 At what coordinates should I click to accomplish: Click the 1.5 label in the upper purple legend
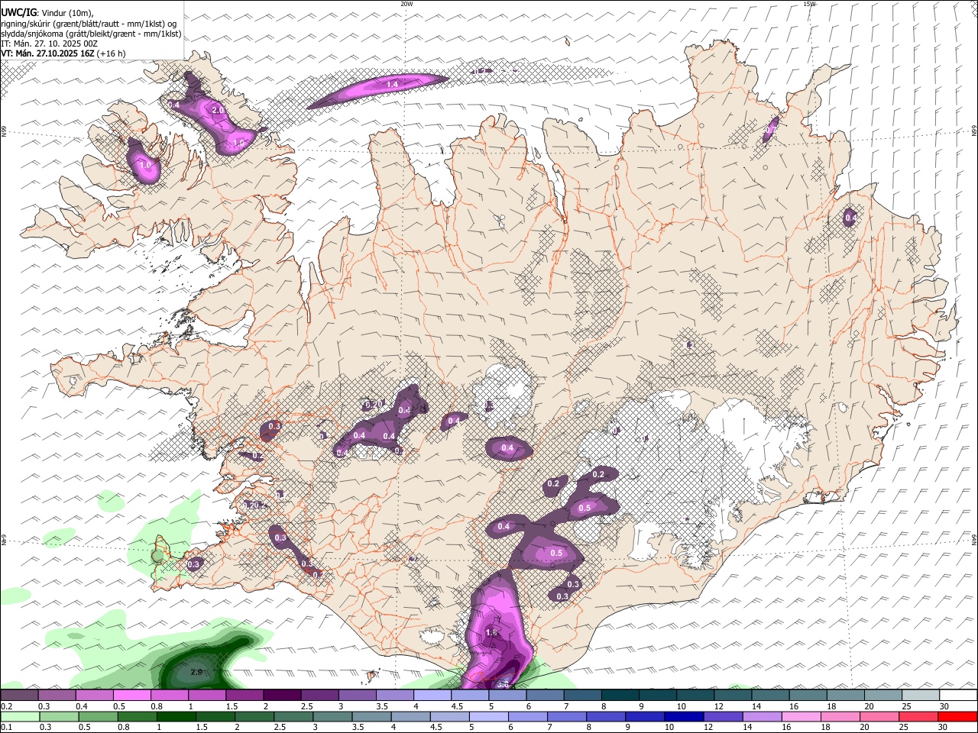pyautogui.click(x=232, y=706)
